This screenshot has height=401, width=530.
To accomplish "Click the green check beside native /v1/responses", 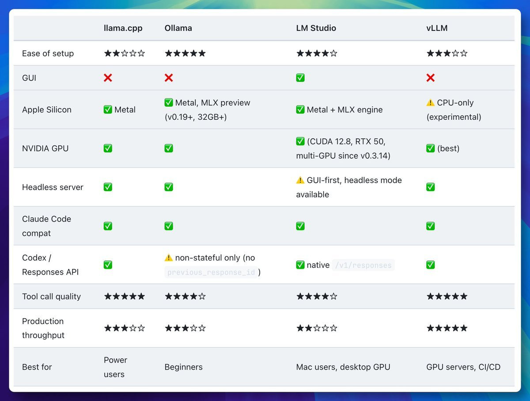I will (x=300, y=265).
